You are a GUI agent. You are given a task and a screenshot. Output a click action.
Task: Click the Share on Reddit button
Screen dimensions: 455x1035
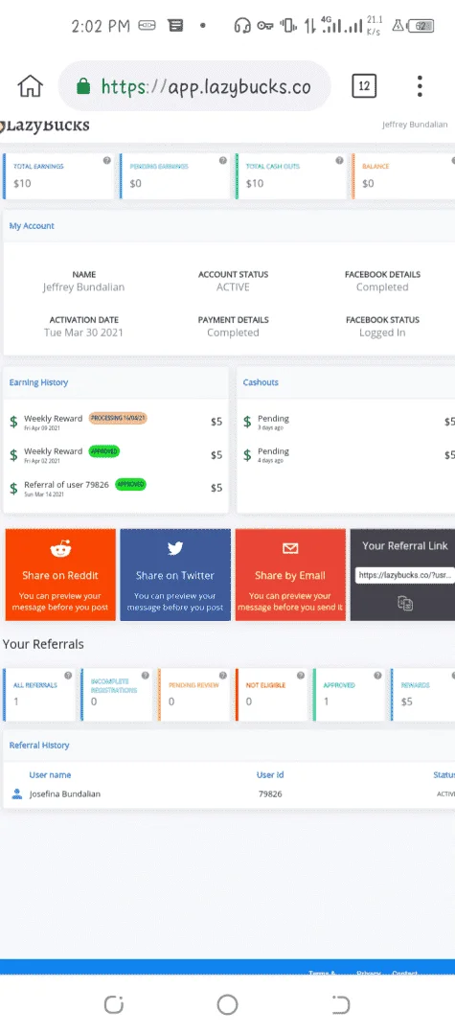[60, 575]
